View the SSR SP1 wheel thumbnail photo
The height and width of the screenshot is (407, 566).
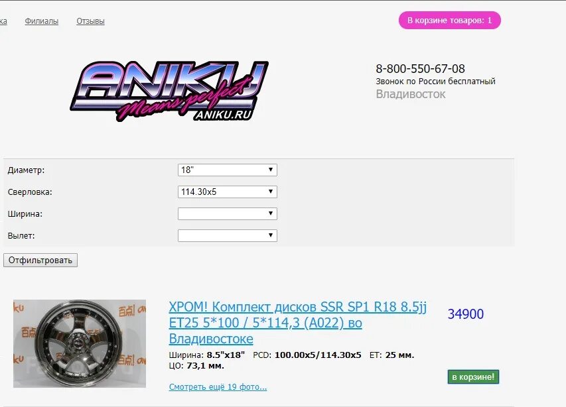tap(80, 343)
